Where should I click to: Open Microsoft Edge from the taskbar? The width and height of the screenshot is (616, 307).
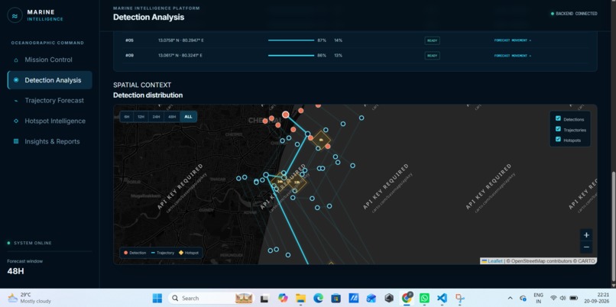pos(318,298)
